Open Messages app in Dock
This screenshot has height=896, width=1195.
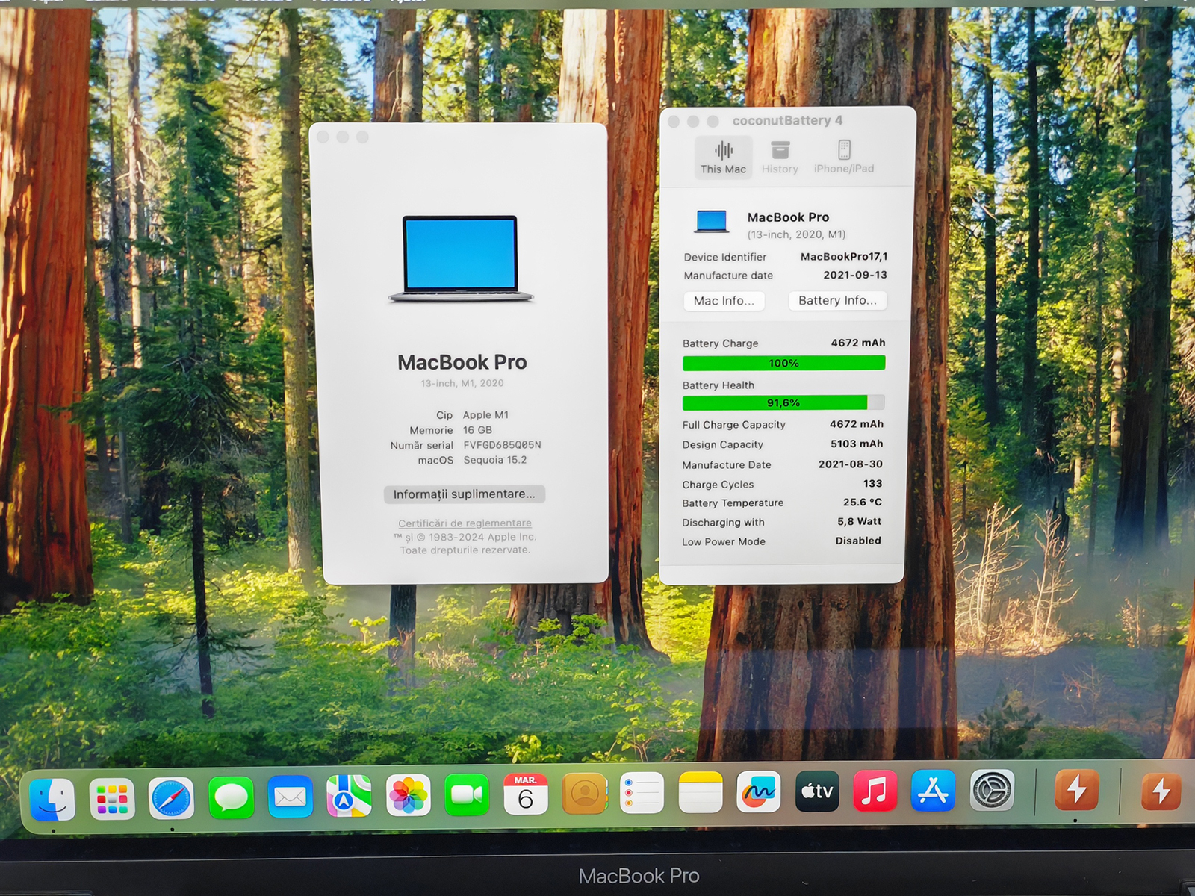(x=231, y=797)
